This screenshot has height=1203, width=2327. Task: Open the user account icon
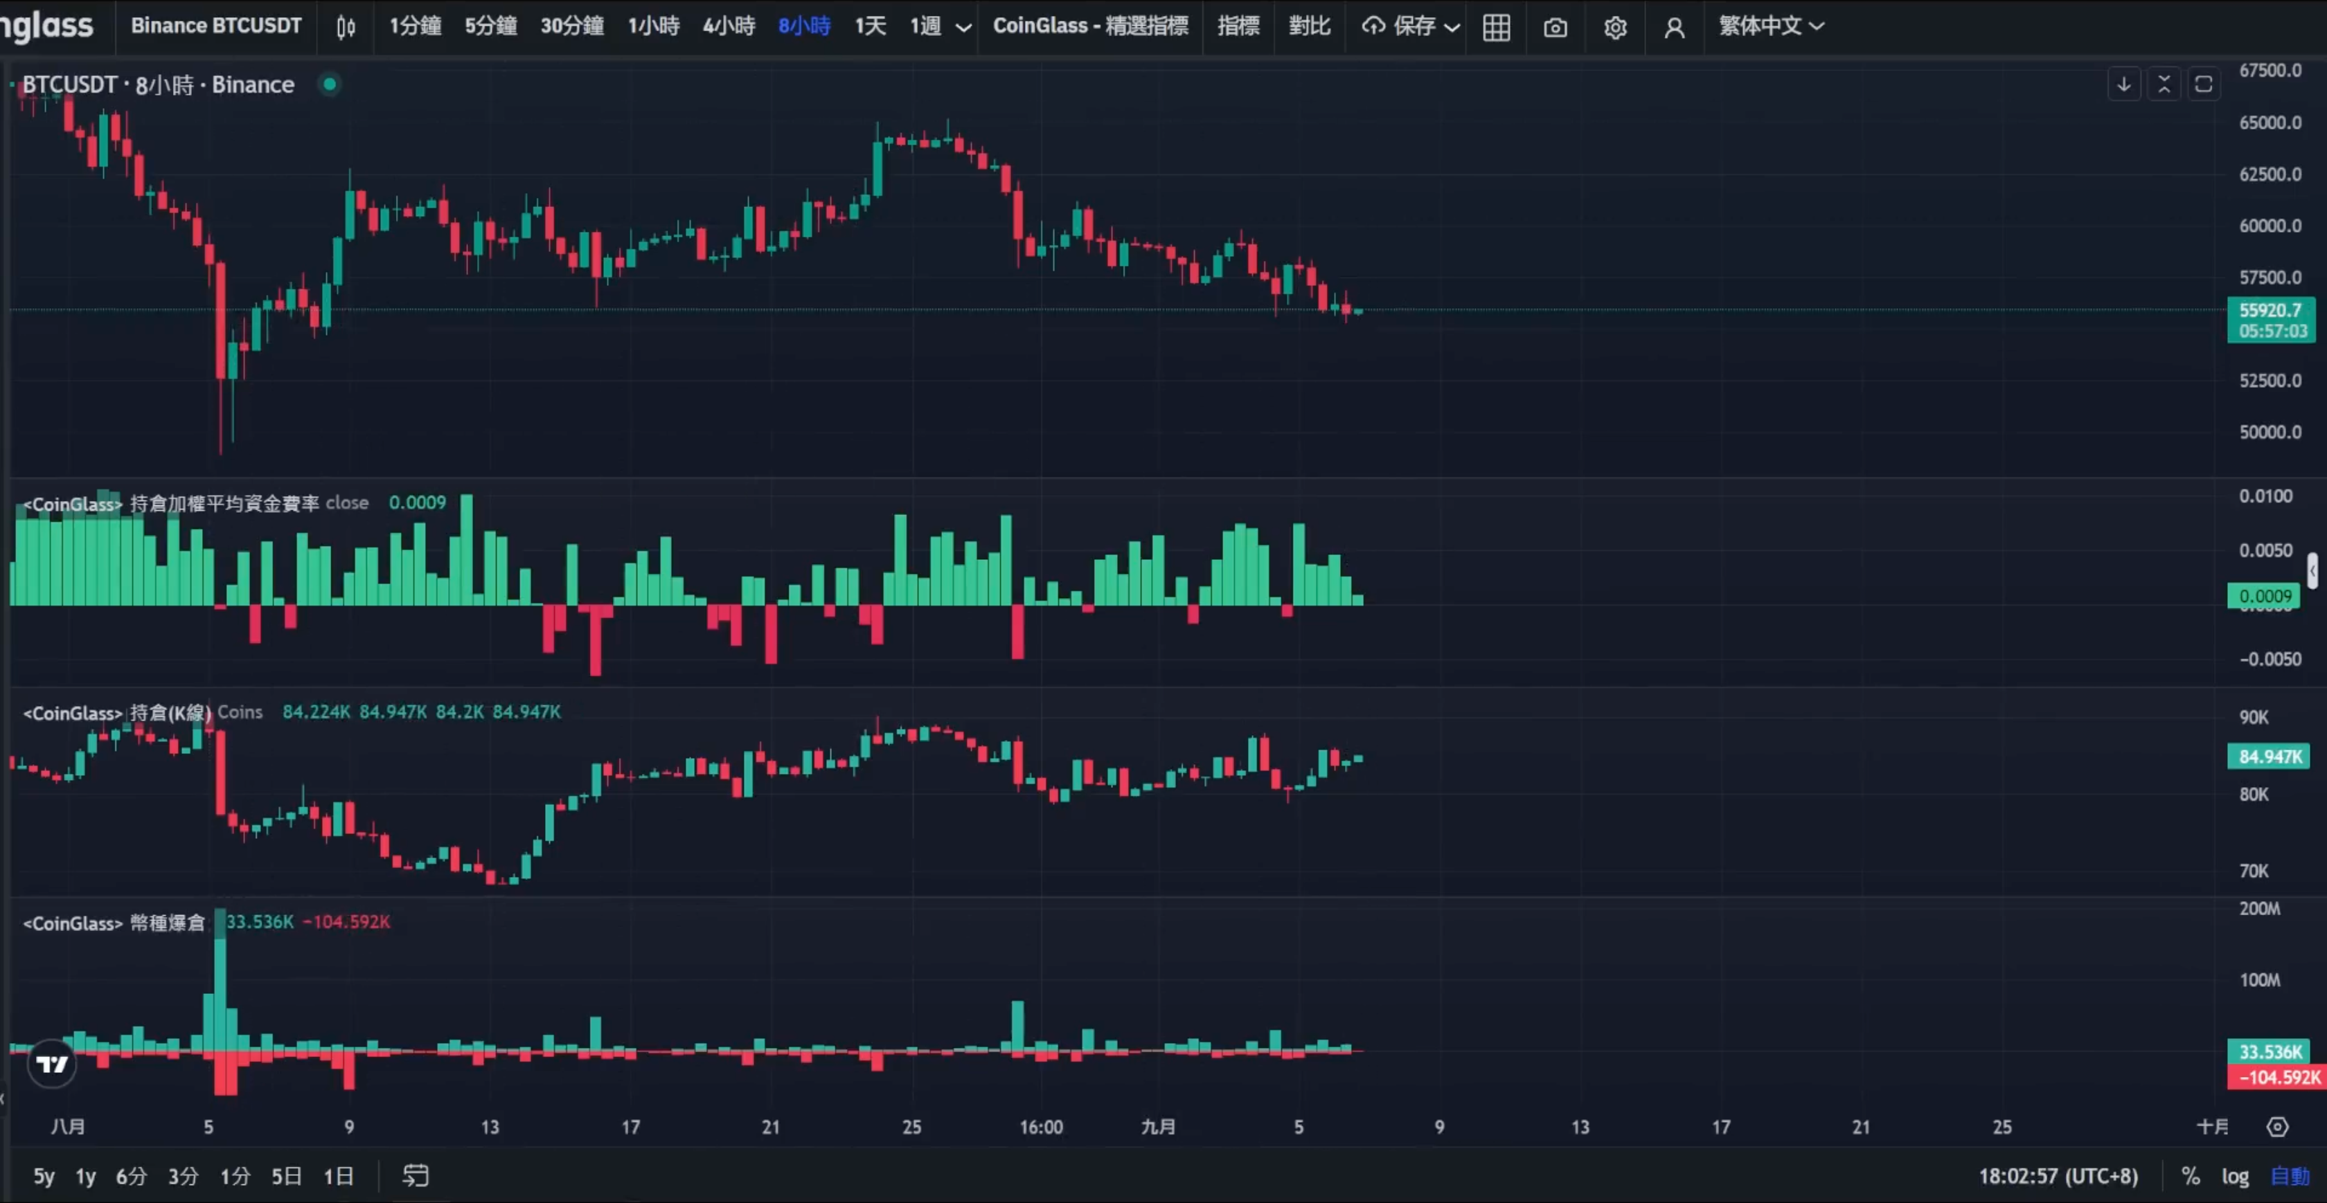[x=1674, y=28]
